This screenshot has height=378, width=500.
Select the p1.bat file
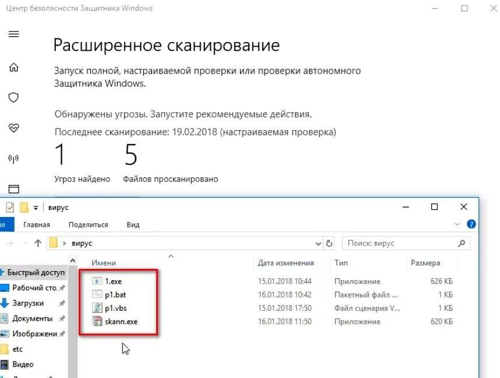tap(115, 295)
